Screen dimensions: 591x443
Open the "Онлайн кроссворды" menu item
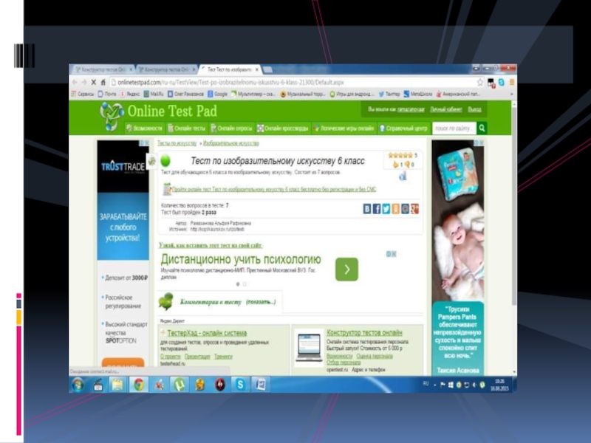click(x=284, y=128)
